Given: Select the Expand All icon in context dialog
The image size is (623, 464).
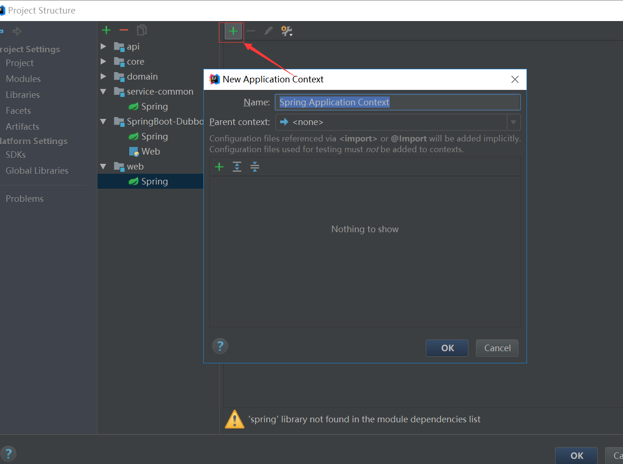Looking at the screenshot, I should tap(237, 167).
